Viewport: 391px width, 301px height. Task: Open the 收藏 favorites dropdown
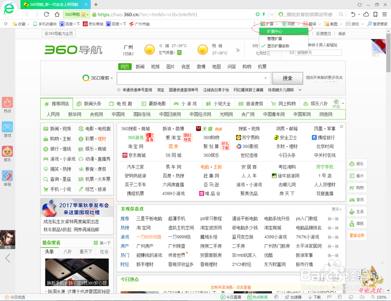pos(21,24)
